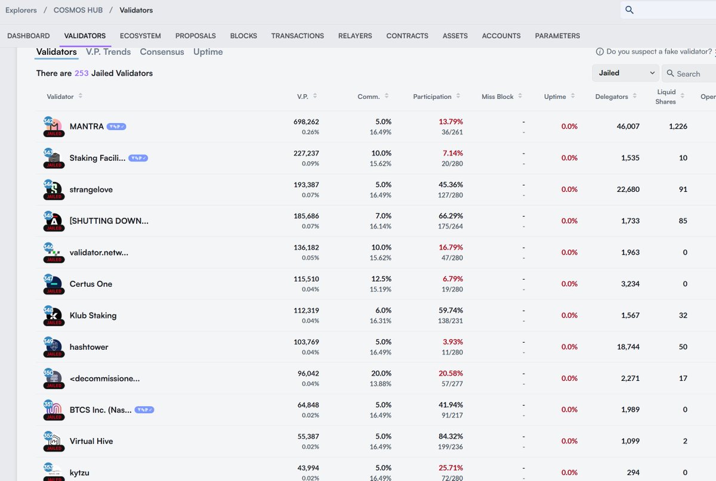Click the badge beside Staking Facilities
This screenshot has width=716, height=481.
138,158
